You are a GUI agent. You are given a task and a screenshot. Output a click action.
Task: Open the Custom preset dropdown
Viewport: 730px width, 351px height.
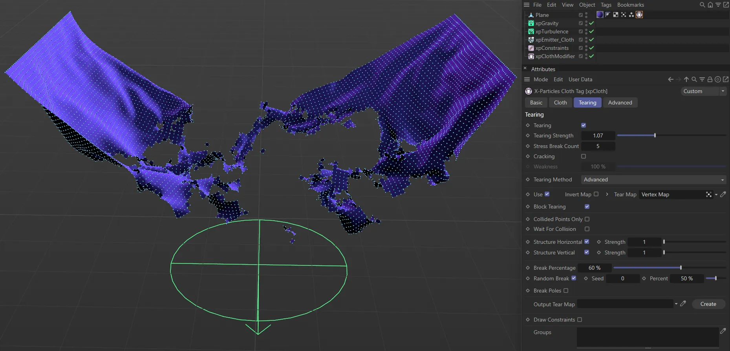click(x=703, y=91)
